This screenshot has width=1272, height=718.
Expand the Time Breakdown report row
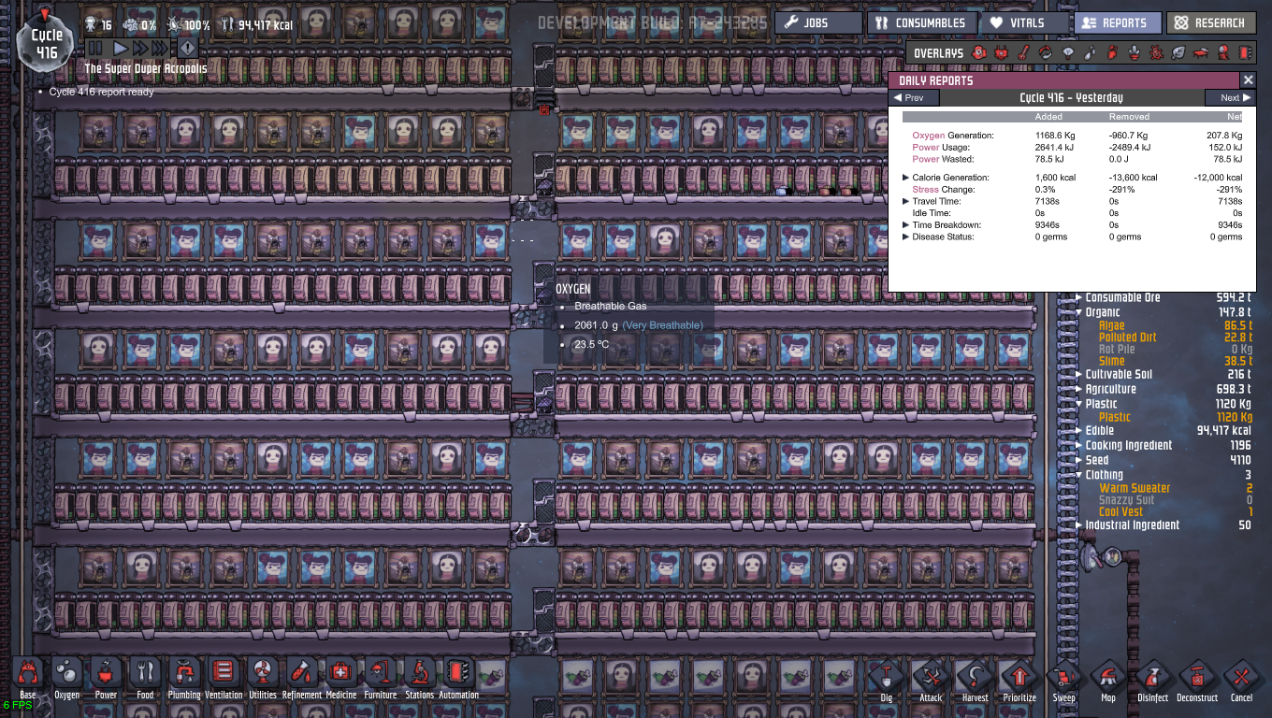point(905,225)
